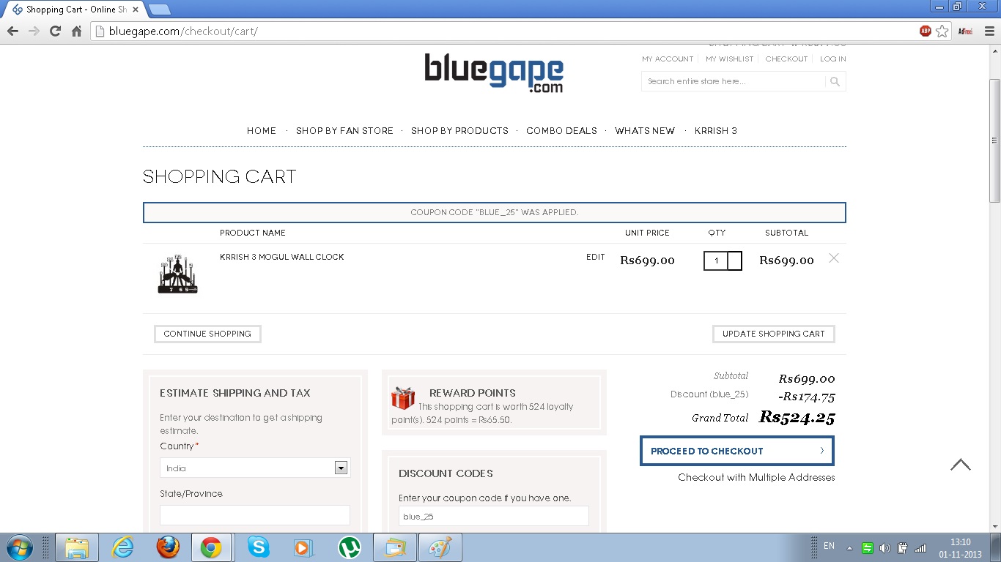Click the search magnifier icon
The image size is (1001, 562).
pos(835,82)
